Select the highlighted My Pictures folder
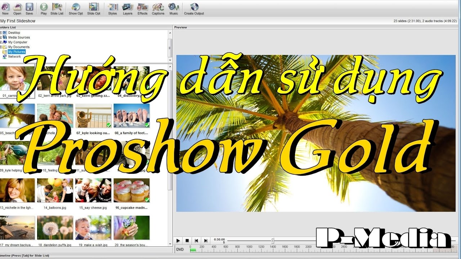Viewport: 461px width, 259px height. 17,52
